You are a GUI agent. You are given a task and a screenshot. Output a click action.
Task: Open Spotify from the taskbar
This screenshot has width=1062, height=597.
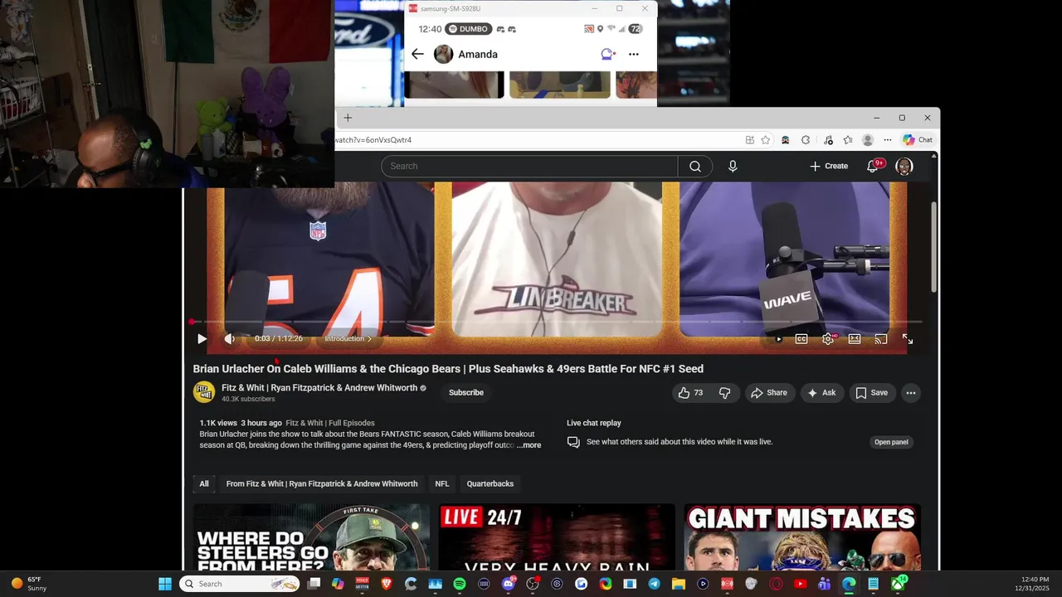(x=460, y=584)
